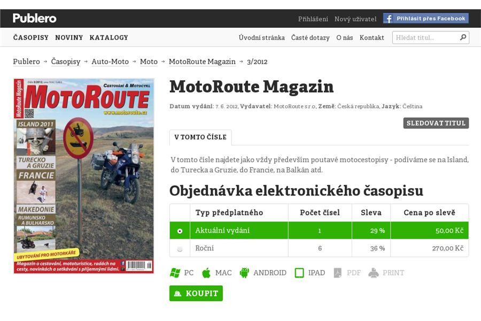
Task: Open the V tomto čísle tab
Action: pos(200,137)
